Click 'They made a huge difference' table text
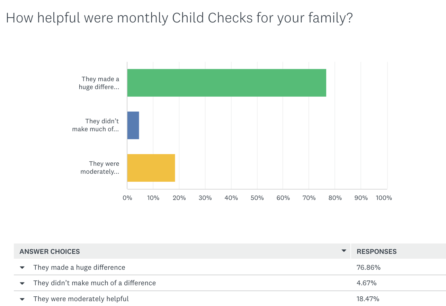Image resolution: width=446 pixels, height=306 pixels. tap(79, 267)
